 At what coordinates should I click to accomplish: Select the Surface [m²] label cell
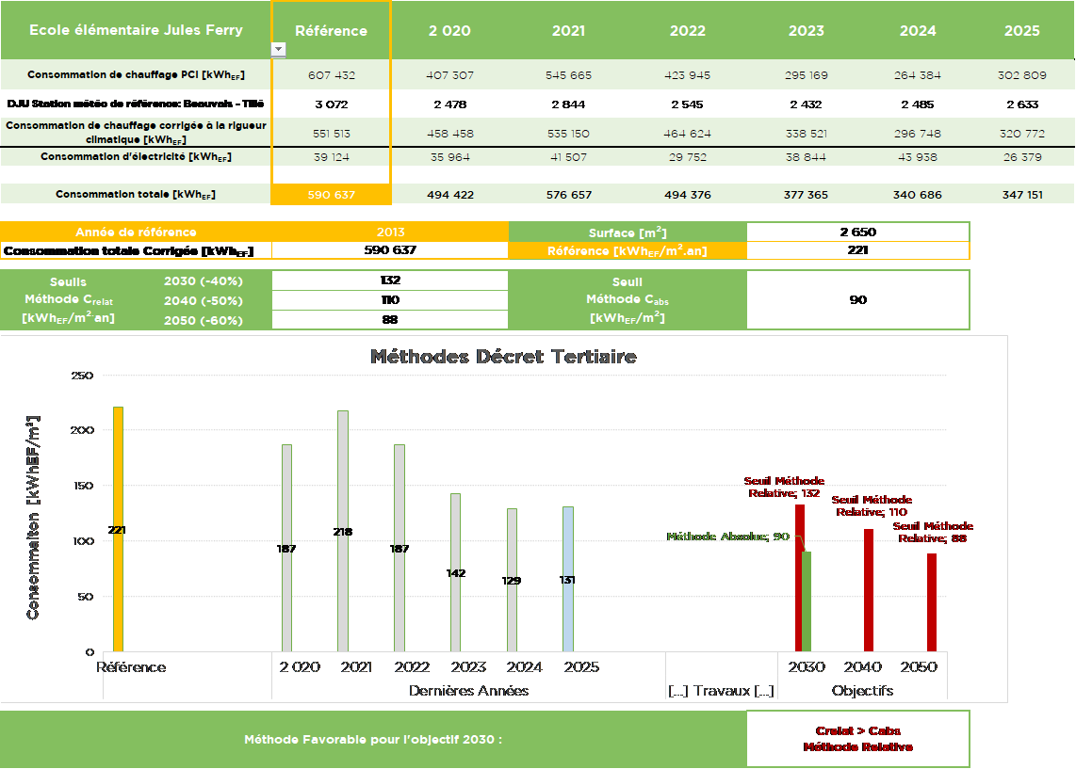(x=628, y=232)
